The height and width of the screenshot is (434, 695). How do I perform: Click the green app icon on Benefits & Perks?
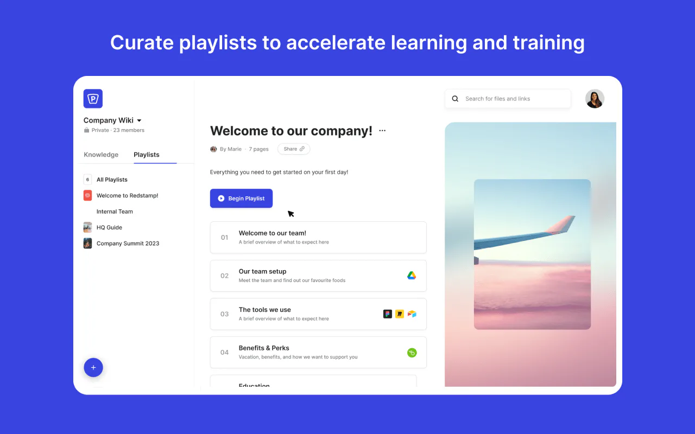coord(412,352)
